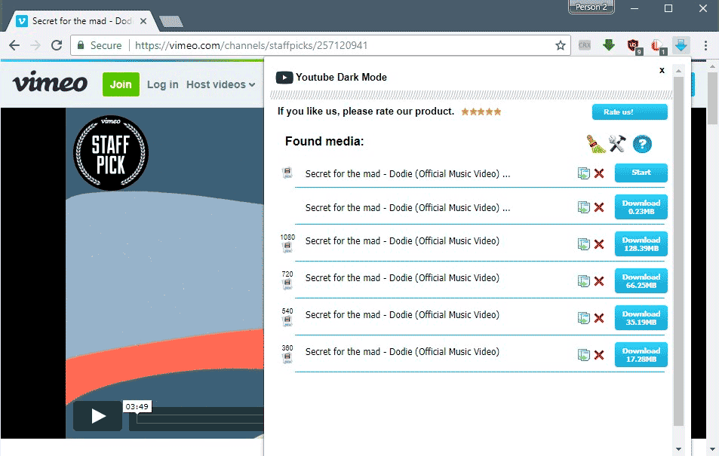Expand the Host videos dropdown

[220, 84]
